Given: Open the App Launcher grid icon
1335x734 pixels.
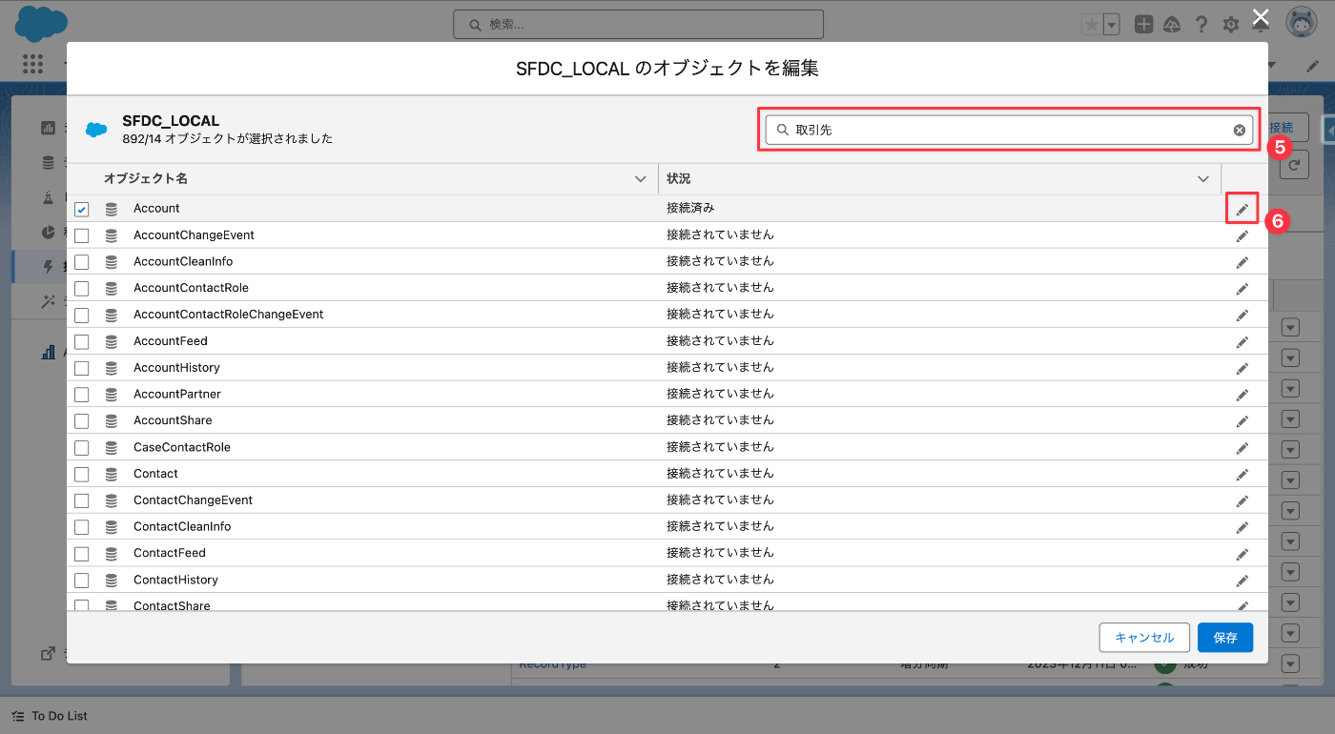Looking at the screenshot, I should pos(33,64).
